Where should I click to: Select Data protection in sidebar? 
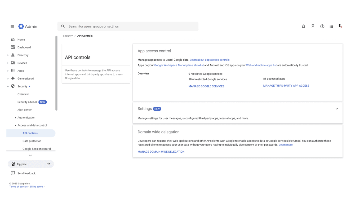point(32,141)
